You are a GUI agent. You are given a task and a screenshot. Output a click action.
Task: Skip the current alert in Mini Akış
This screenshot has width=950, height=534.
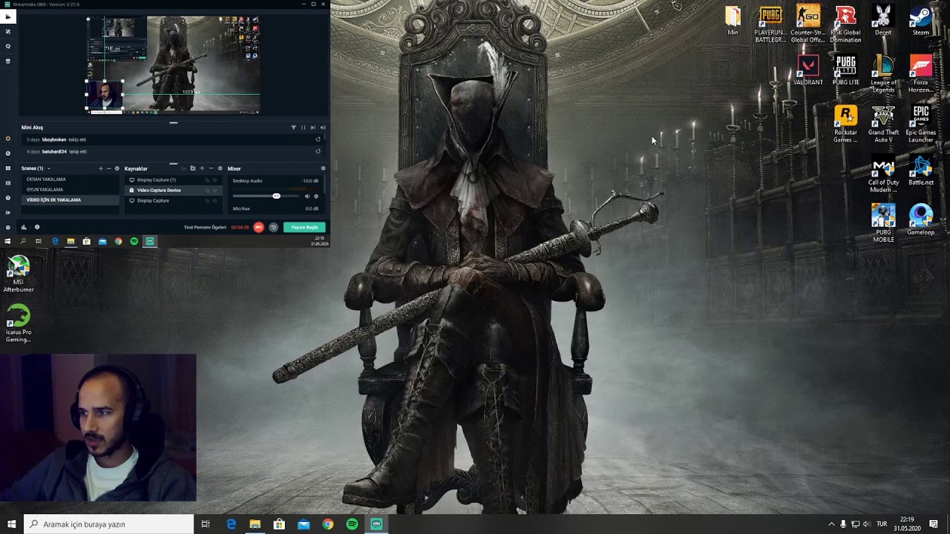(x=312, y=128)
